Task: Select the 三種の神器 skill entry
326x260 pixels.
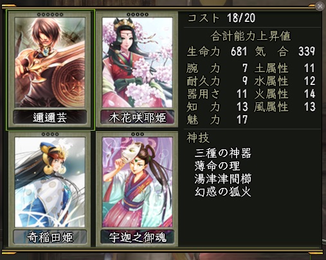Action: 223,153
